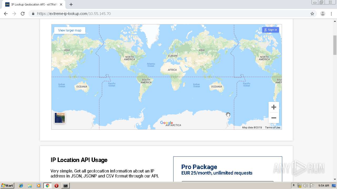Show hidden system tray icons
This screenshot has height=189, width=337.
(294, 186)
